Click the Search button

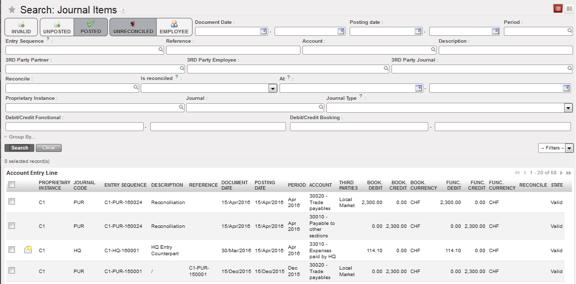coord(19,148)
